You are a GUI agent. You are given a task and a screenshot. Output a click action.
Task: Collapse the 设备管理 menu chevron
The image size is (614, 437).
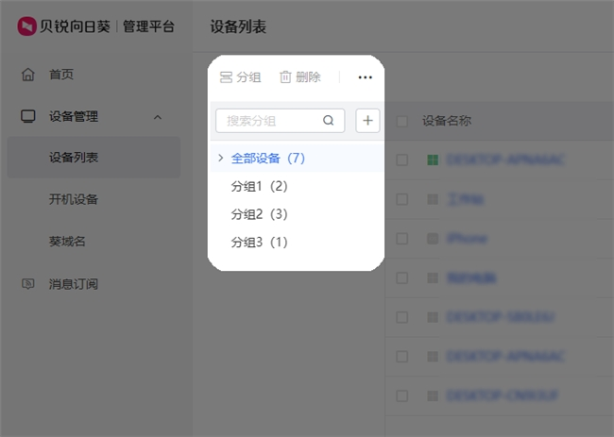click(158, 117)
